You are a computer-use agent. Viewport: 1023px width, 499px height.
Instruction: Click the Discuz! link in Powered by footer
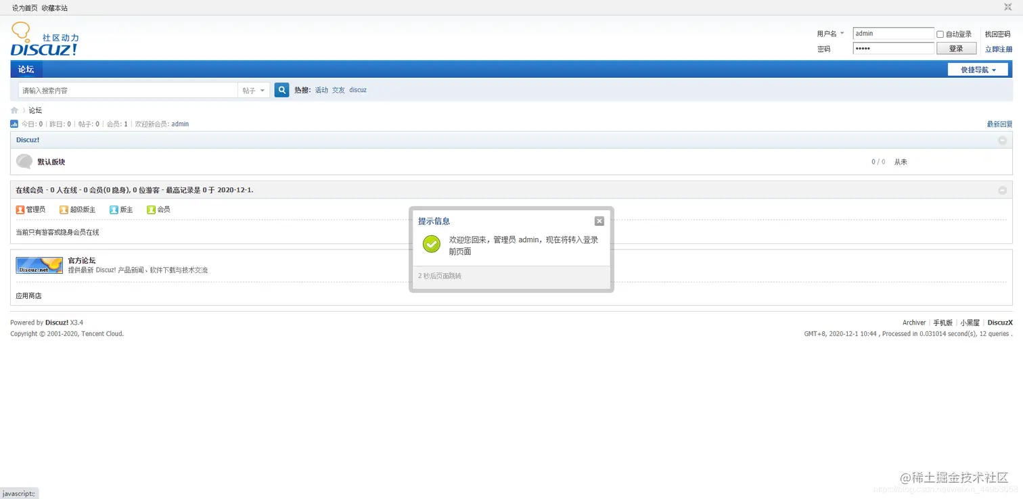(57, 323)
